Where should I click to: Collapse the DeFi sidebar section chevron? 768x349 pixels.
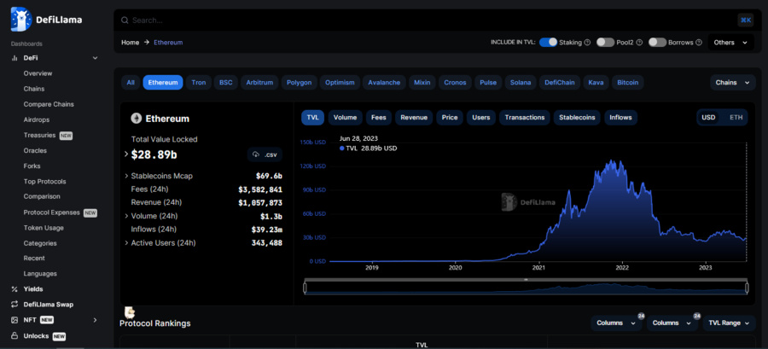tap(95, 58)
